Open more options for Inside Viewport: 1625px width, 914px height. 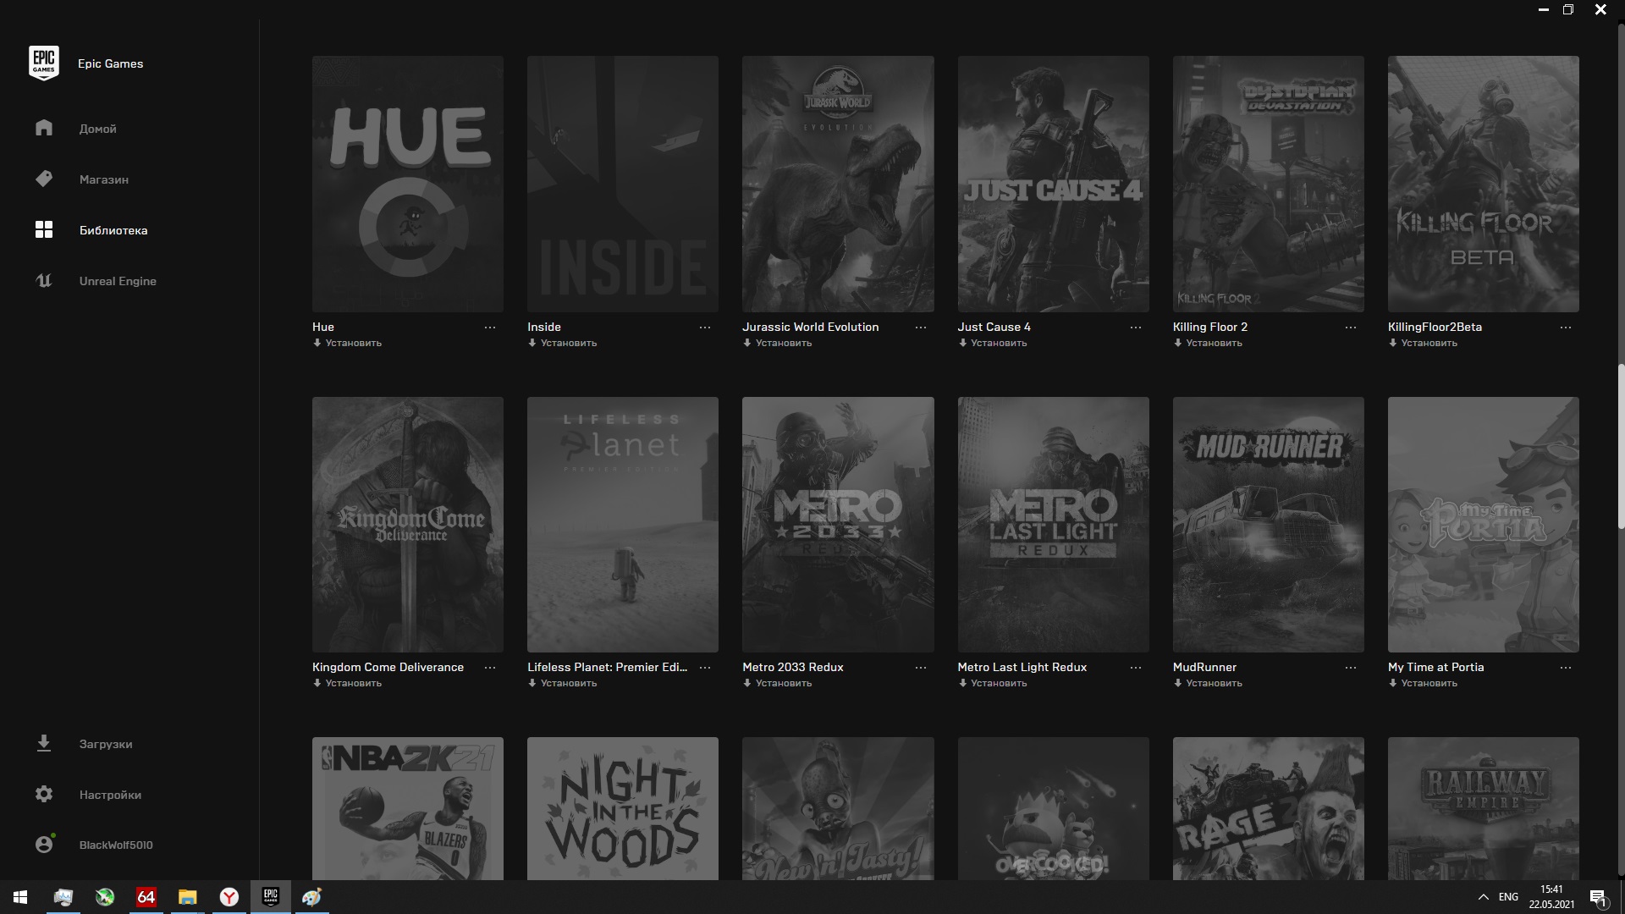point(705,327)
